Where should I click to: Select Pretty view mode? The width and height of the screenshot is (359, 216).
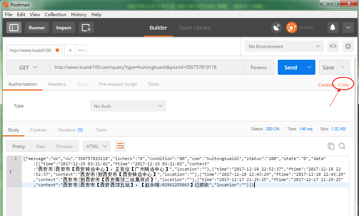point(18,146)
